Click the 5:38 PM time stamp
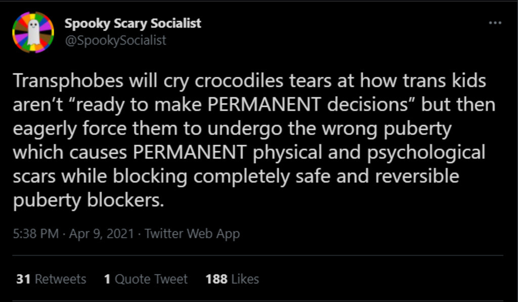 coord(35,234)
